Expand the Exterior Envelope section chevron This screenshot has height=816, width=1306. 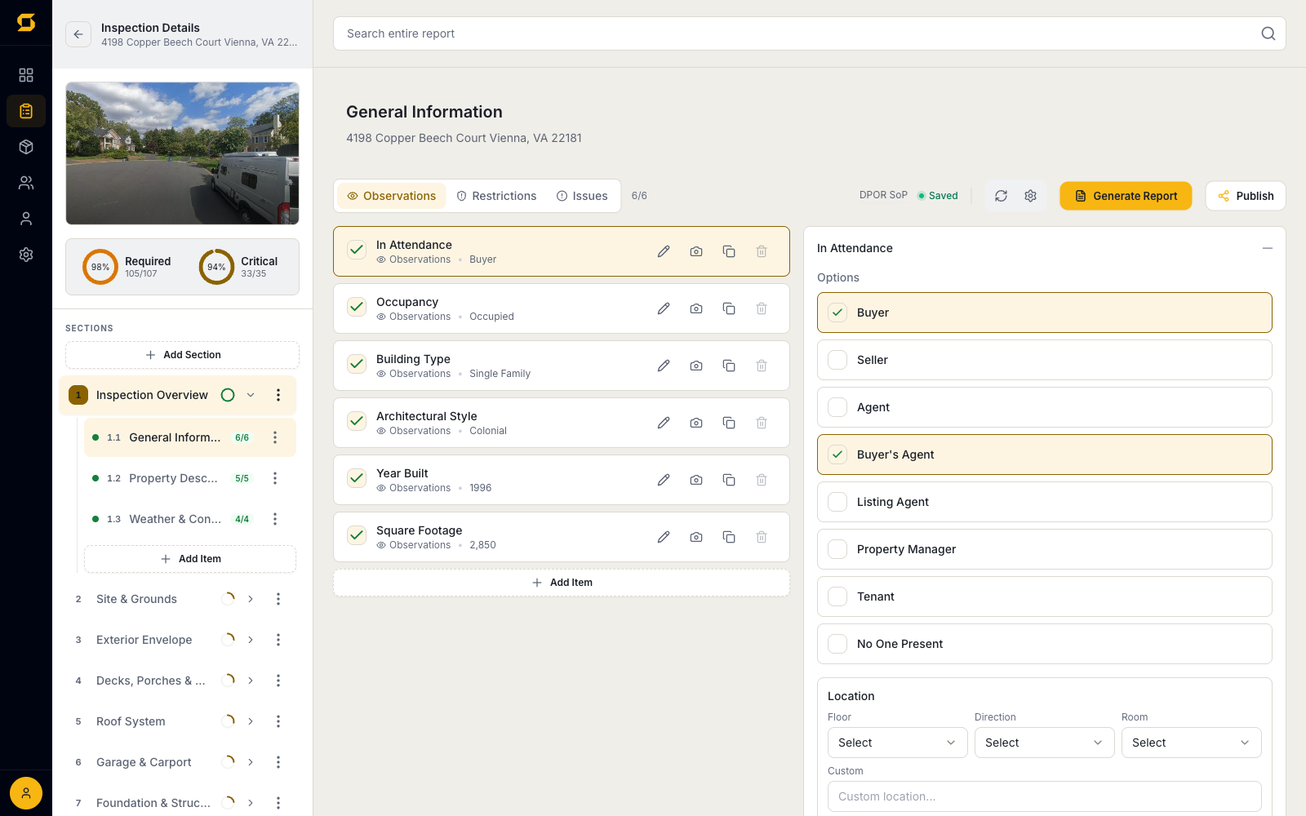(251, 640)
